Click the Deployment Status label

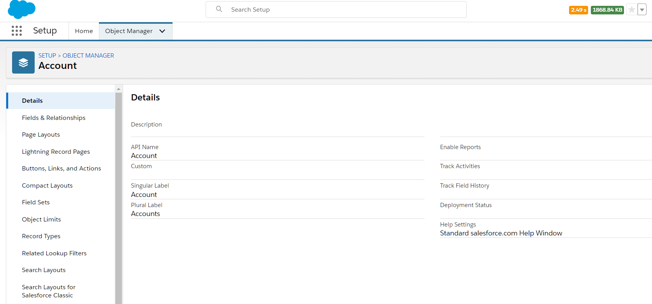coord(466,205)
